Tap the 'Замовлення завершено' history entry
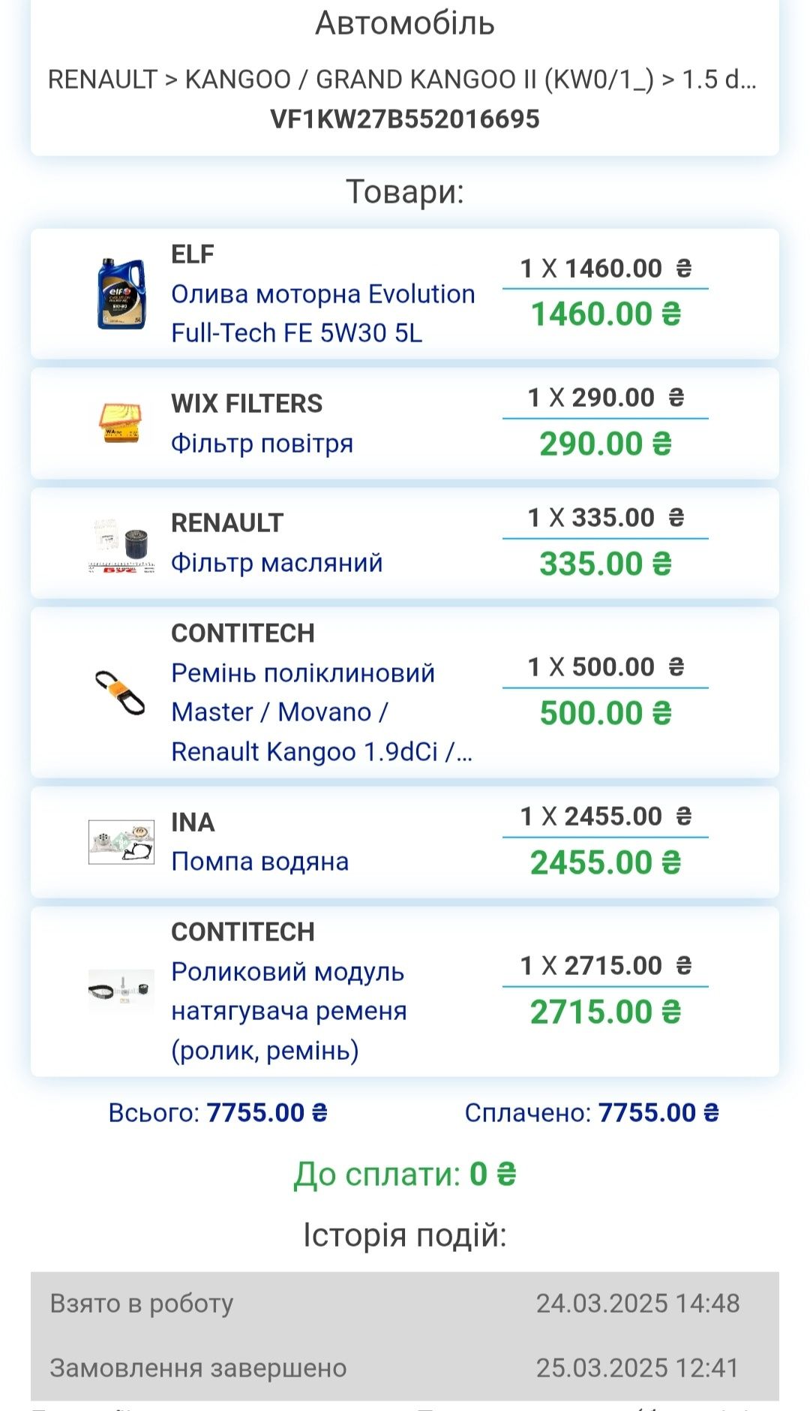Screen dimensions: 810x1411 click(x=405, y=1367)
